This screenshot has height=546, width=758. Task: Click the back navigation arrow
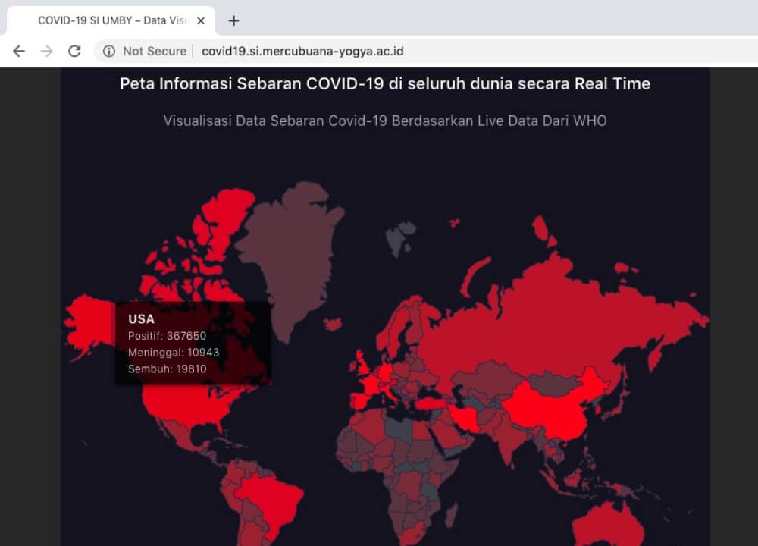coord(19,51)
